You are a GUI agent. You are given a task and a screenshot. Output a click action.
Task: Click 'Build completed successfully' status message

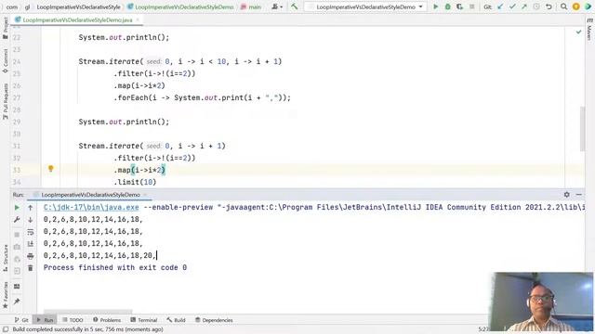(87, 329)
